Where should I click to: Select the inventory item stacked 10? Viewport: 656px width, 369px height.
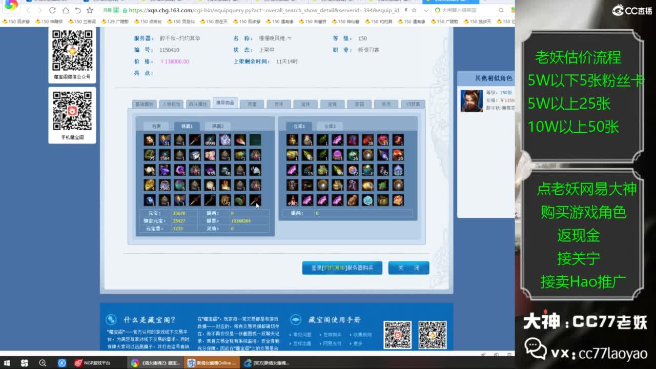[x=210, y=185]
